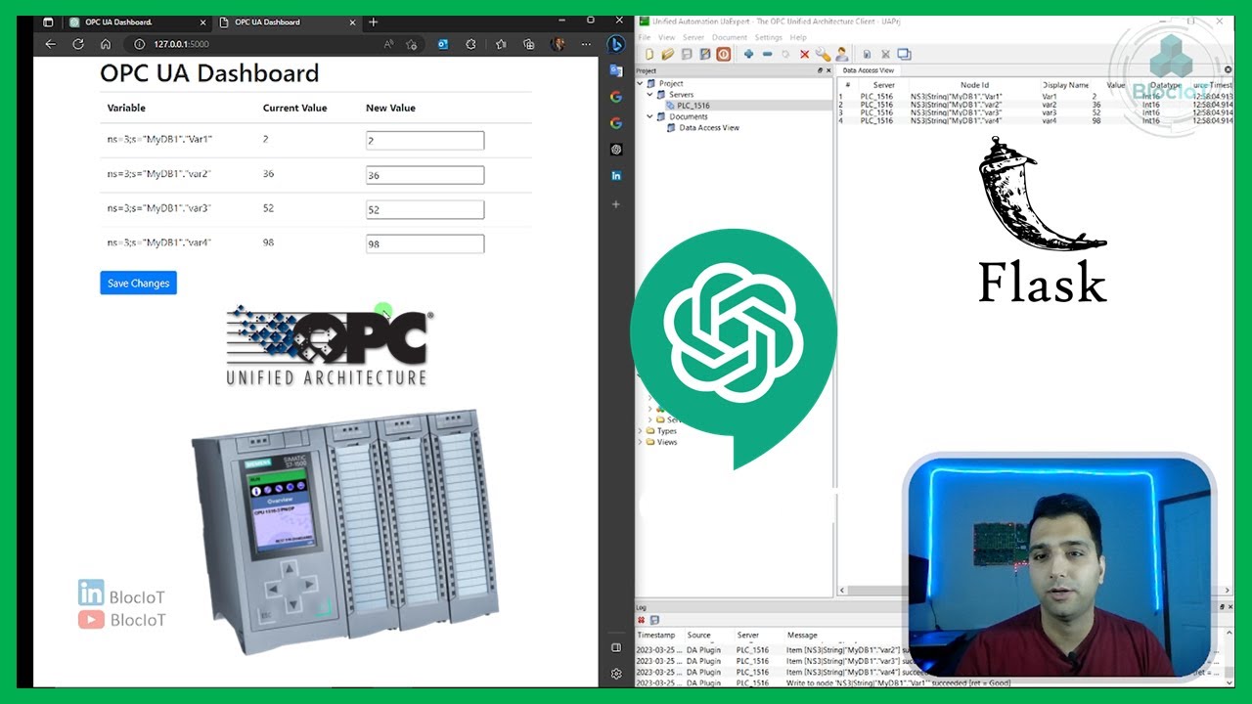This screenshot has height=704, width=1252.
Task: Click the New Value field for var4
Action: pyautogui.click(x=425, y=243)
